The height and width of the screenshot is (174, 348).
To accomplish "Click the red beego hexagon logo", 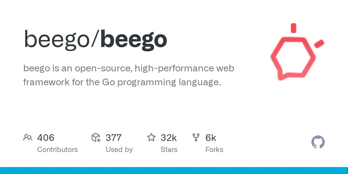I will [293, 58].
